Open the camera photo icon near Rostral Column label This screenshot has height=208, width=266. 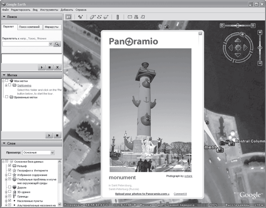[x=231, y=143]
